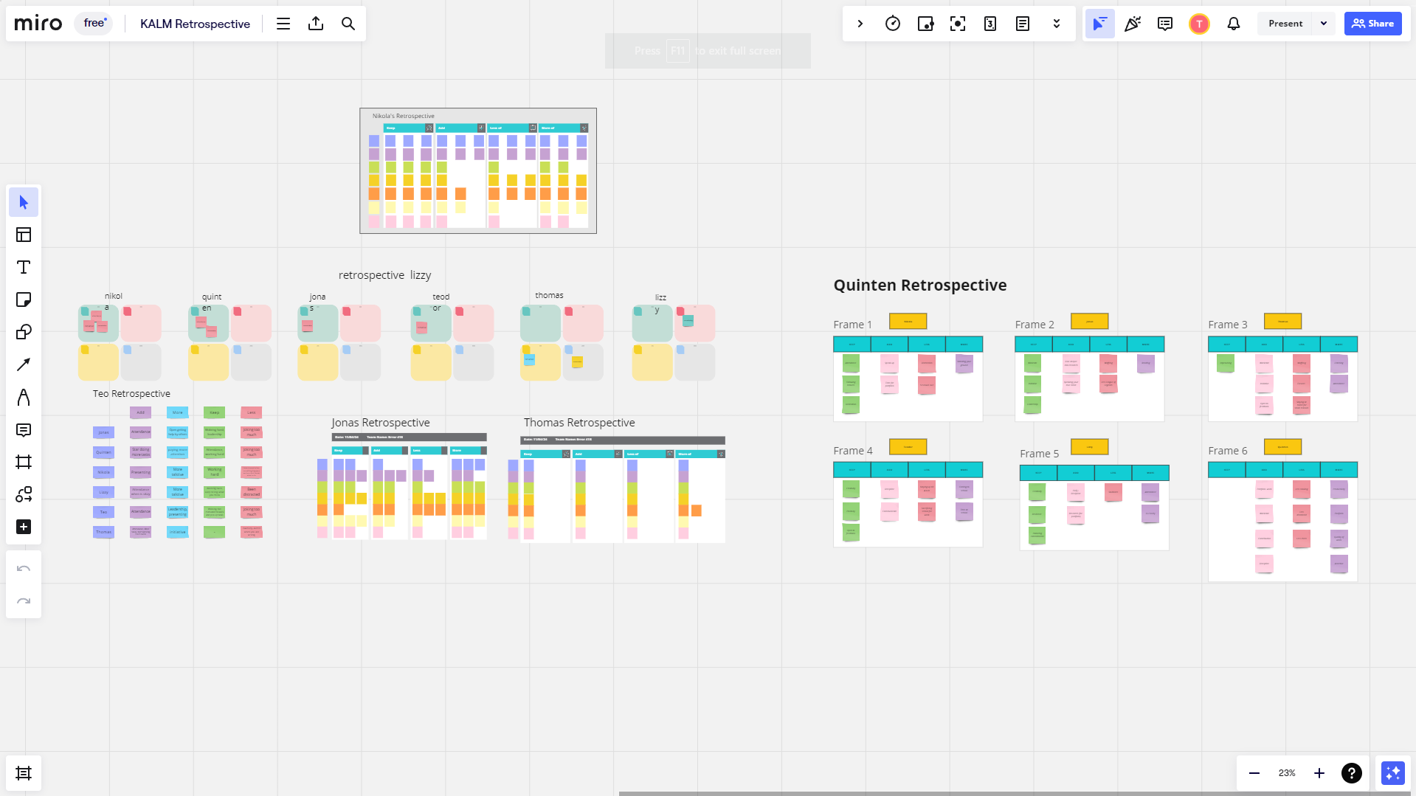This screenshot has width=1416, height=796.
Task: Search the board with magnifier icon
Action: tap(348, 24)
